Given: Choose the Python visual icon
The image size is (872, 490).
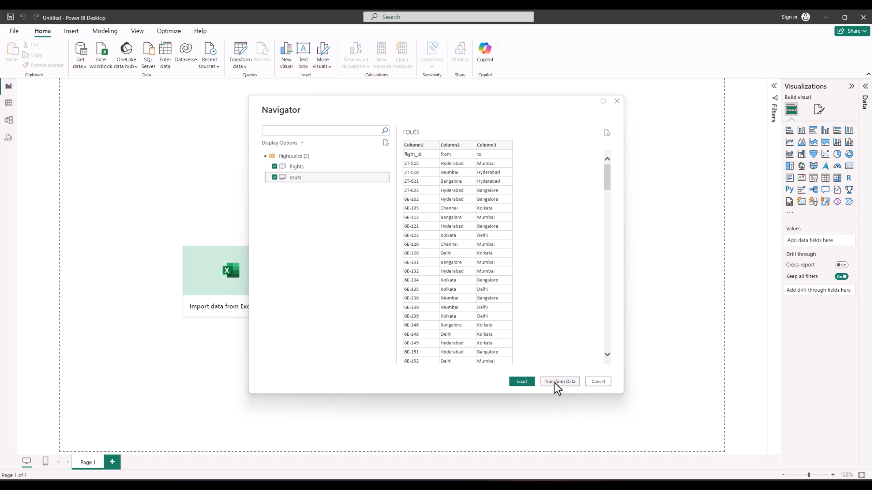Looking at the screenshot, I should [789, 190].
